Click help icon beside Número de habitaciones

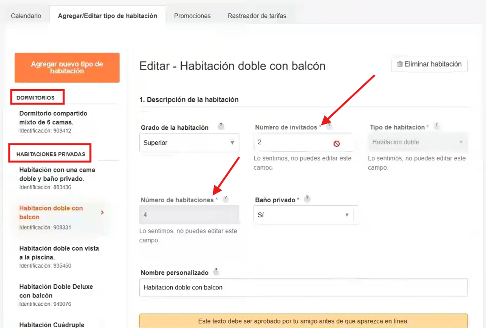pyautogui.click(x=225, y=199)
